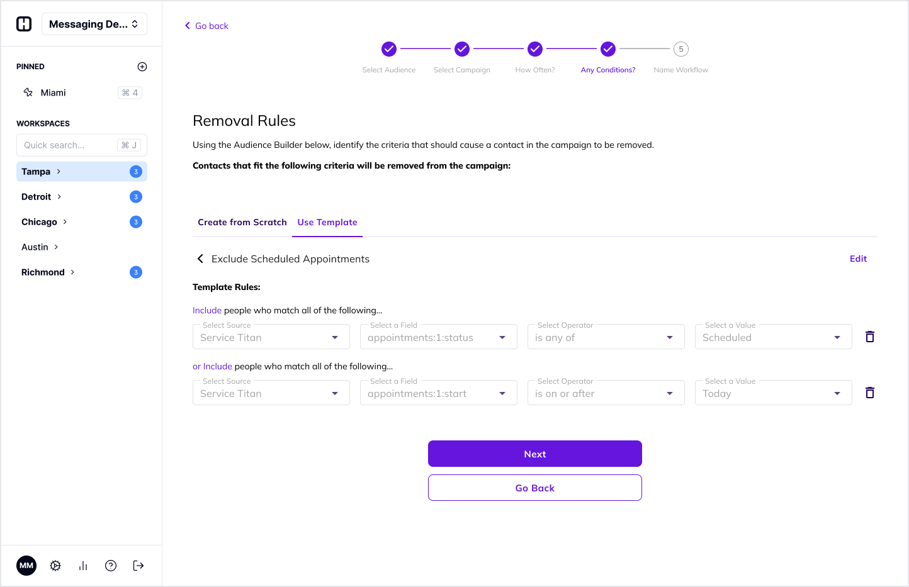Click the MM user avatar
The image size is (909, 587).
click(x=26, y=566)
